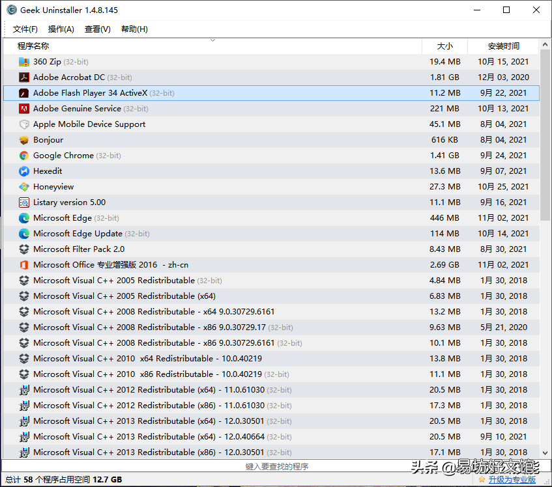Click the 27.3 MB size cell
The width and height of the screenshot is (552, 487).
[x=444, y=187]
